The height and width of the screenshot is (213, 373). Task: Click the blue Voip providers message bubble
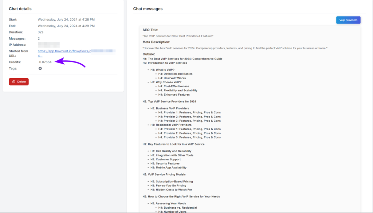(x=348, y=20)
